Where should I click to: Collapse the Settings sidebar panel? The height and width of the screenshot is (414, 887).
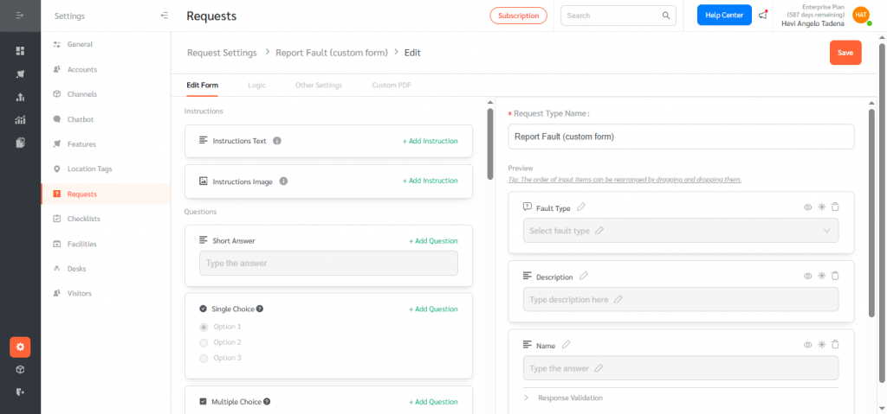[165, 16]
